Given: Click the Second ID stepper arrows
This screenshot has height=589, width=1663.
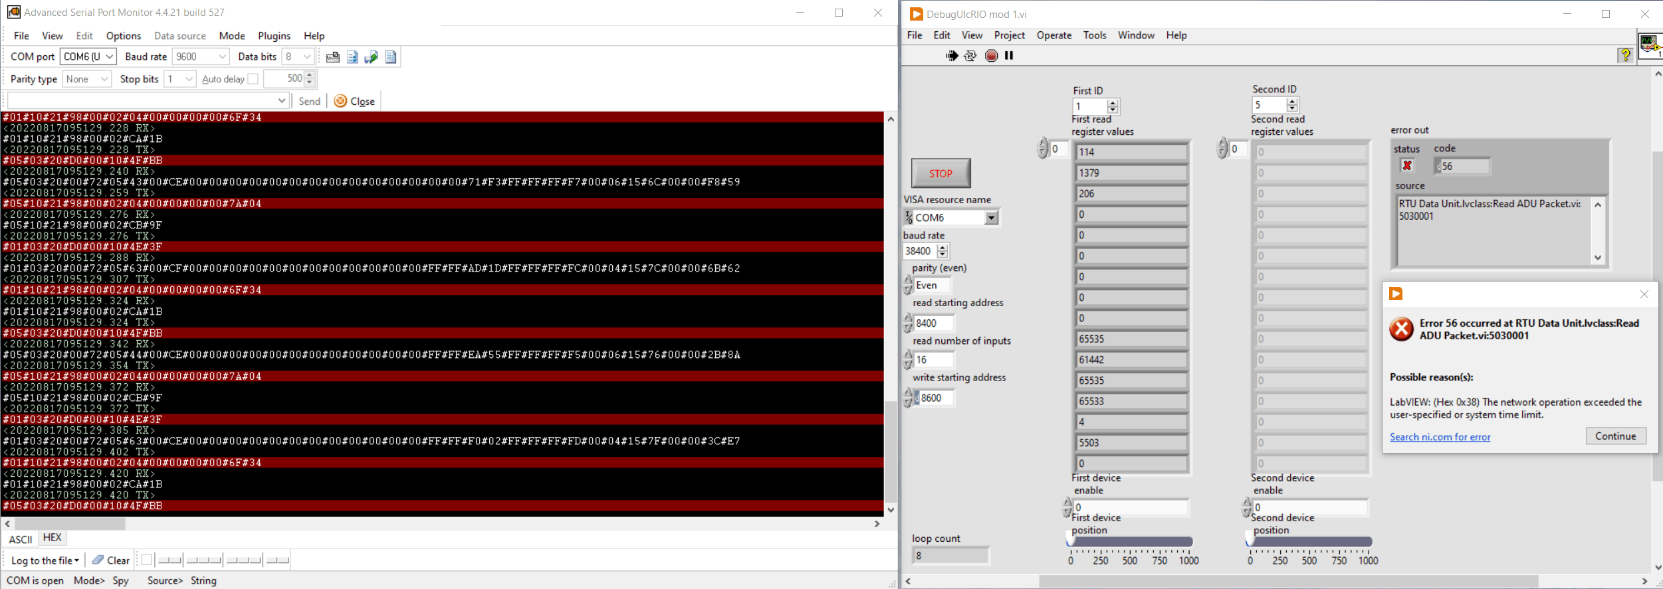Looking at the screenshot, I should 1292,105.
